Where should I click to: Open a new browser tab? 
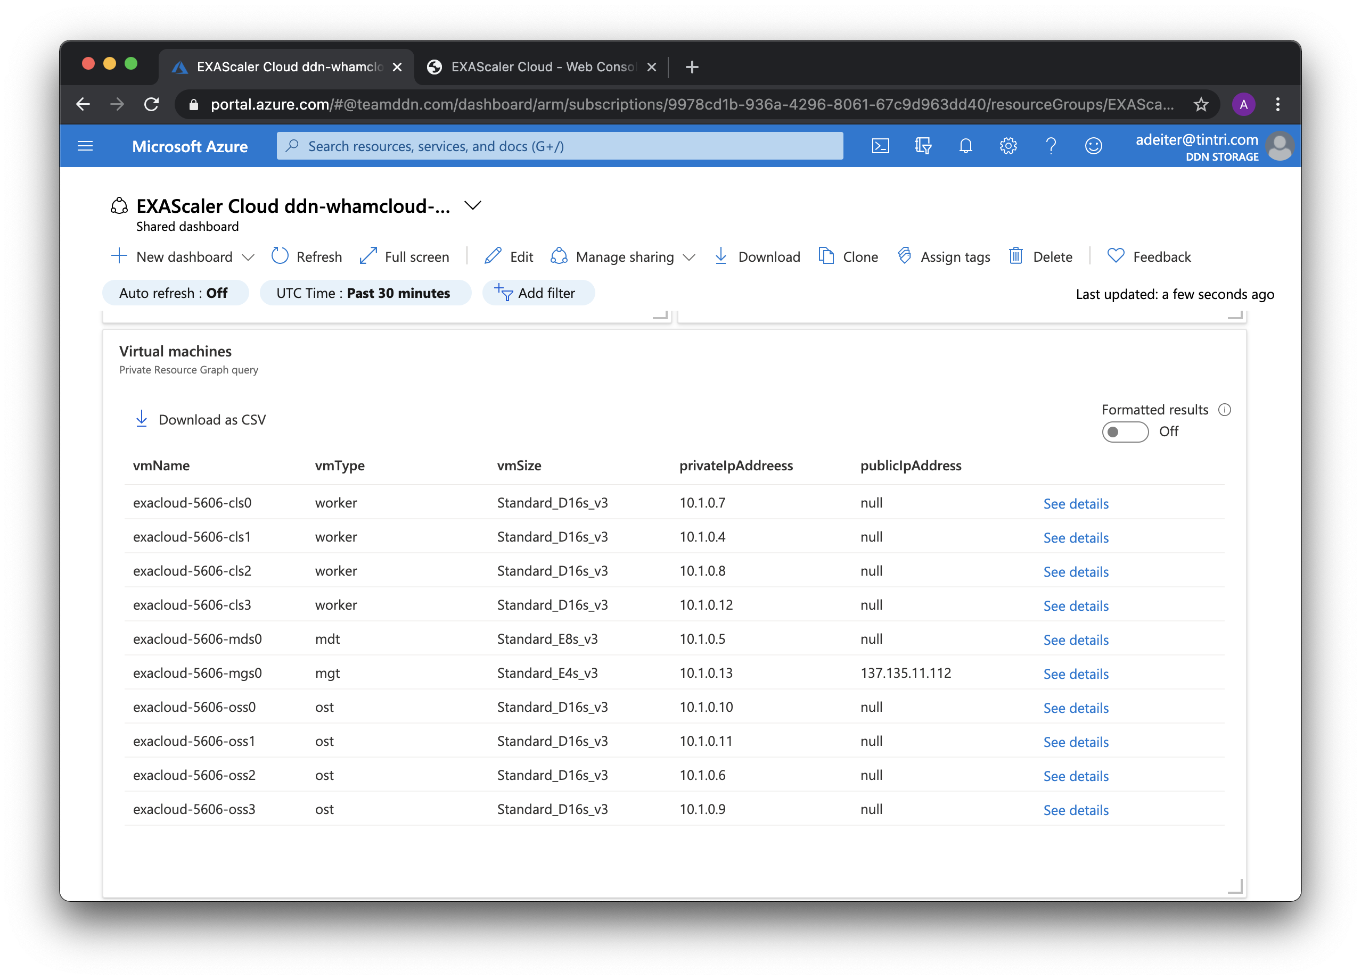692,67
